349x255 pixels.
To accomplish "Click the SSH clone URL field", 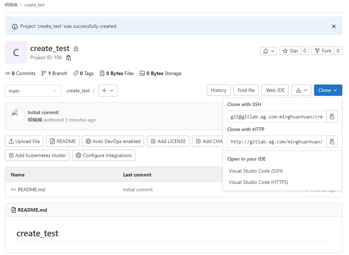I will [x=276, y=117].
